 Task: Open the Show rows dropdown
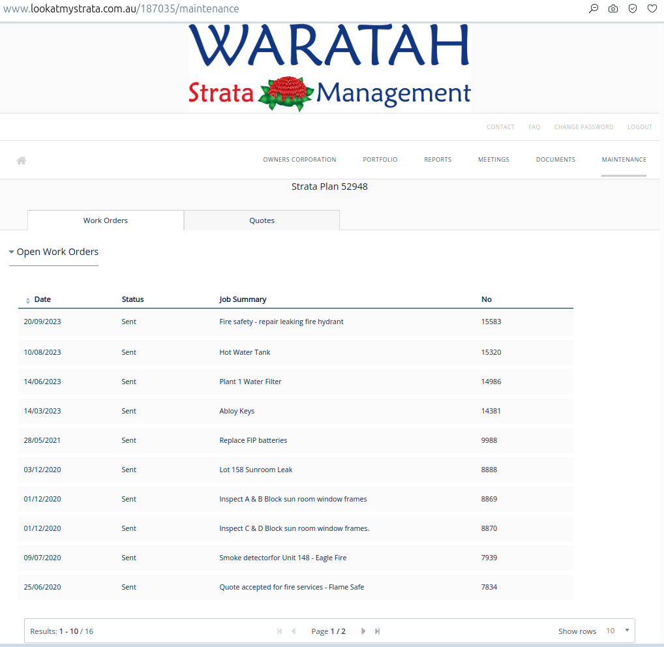tap(616, 631)
